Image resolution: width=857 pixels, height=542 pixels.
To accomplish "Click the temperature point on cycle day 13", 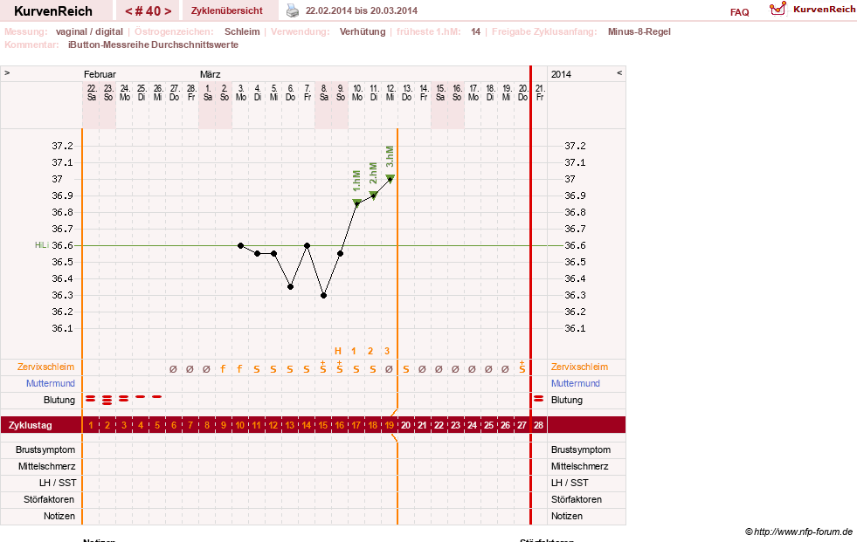I will 290,286.
